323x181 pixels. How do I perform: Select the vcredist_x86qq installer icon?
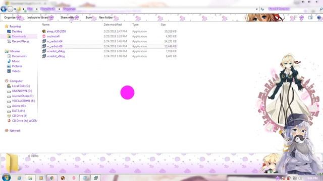(44, 56)
